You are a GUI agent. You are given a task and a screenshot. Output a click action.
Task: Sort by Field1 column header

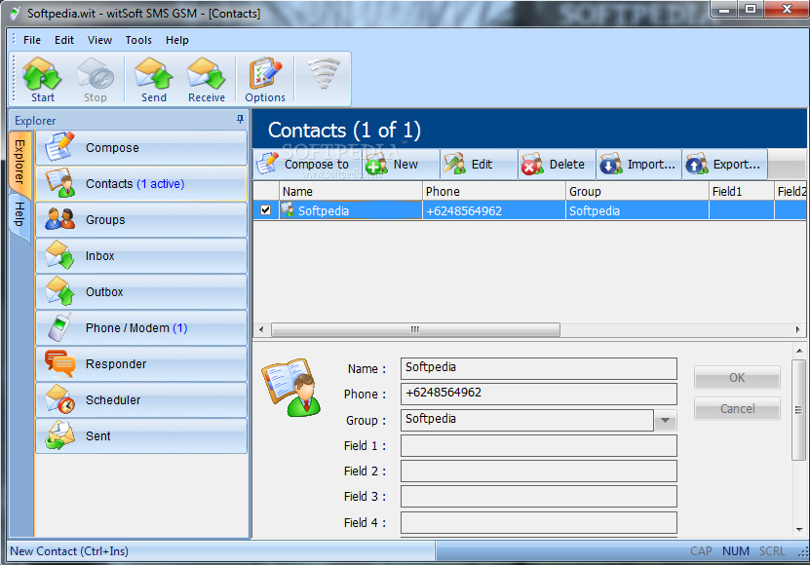tap(742, 191)
